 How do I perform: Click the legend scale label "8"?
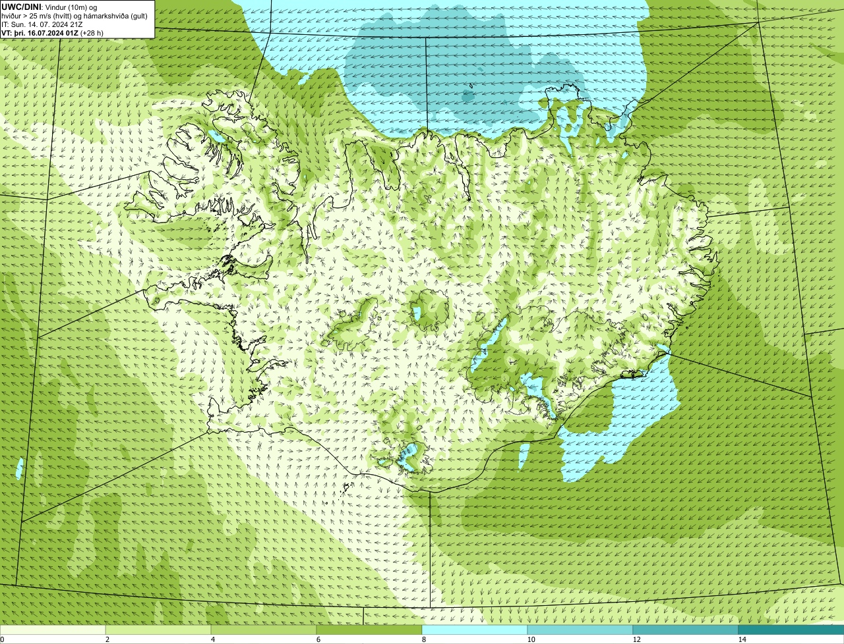click(423, 639)
